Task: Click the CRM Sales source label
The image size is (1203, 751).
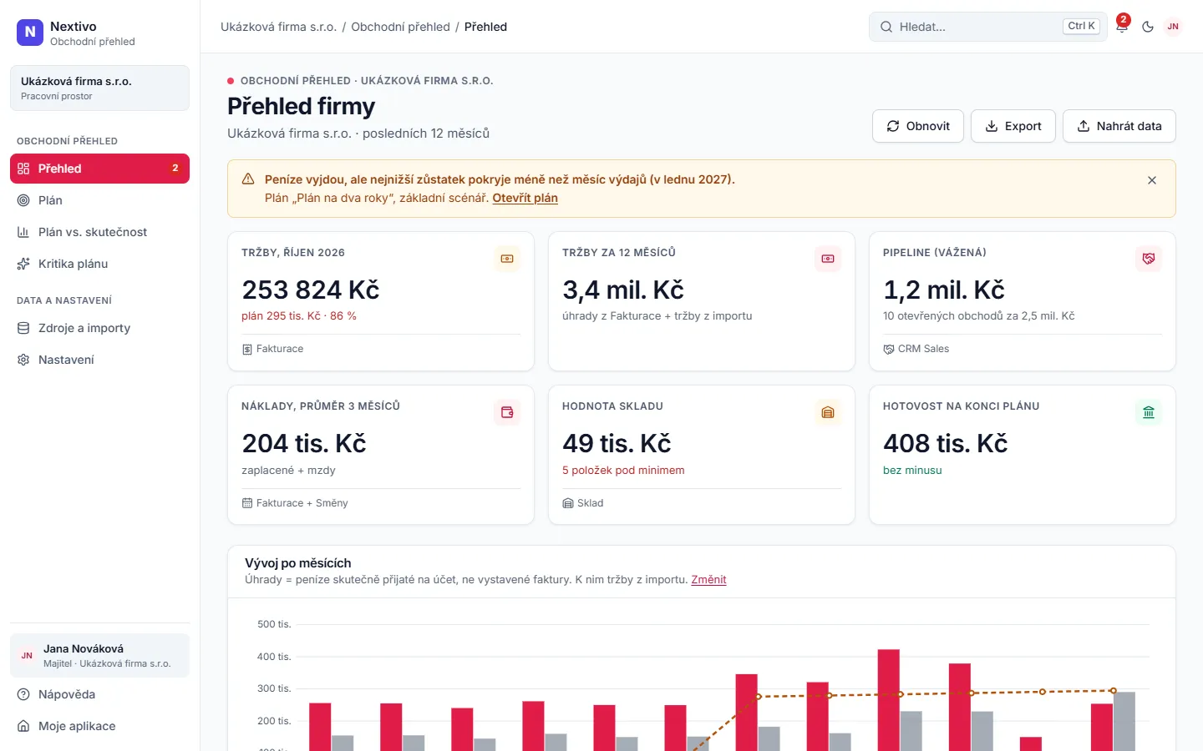Action: [x=916, y=349]
